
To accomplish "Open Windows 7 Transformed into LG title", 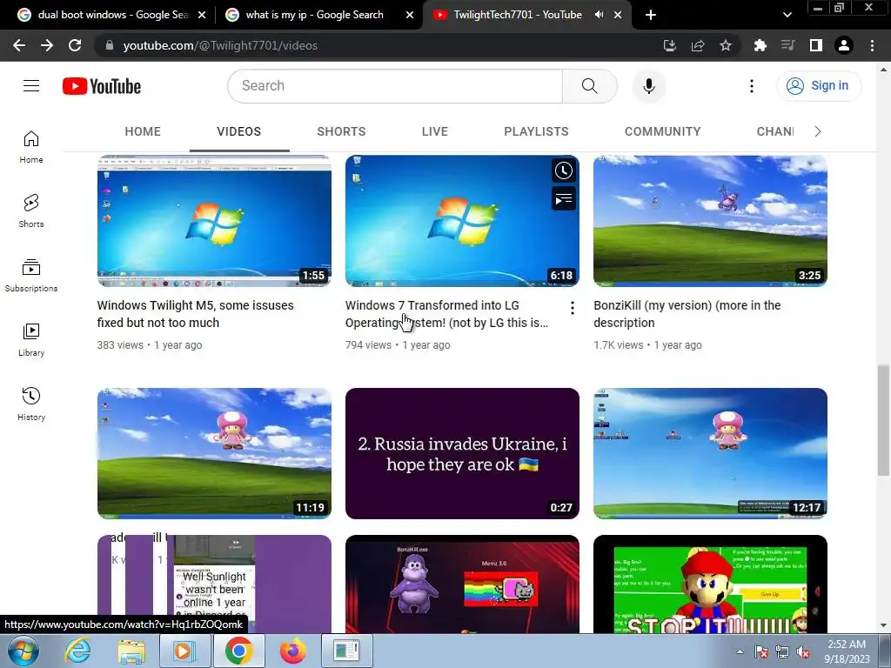I will [x=446, y=313].
